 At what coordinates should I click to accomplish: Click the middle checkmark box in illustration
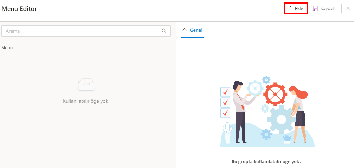(x=225, y=103)
